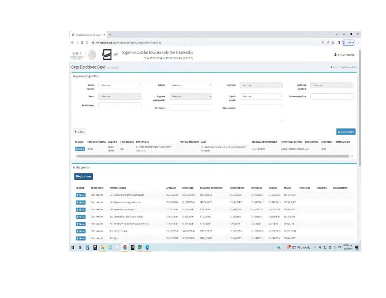Open the Programa presupuestal dropdown
The image size is (386, 298).
pos(190,96)
